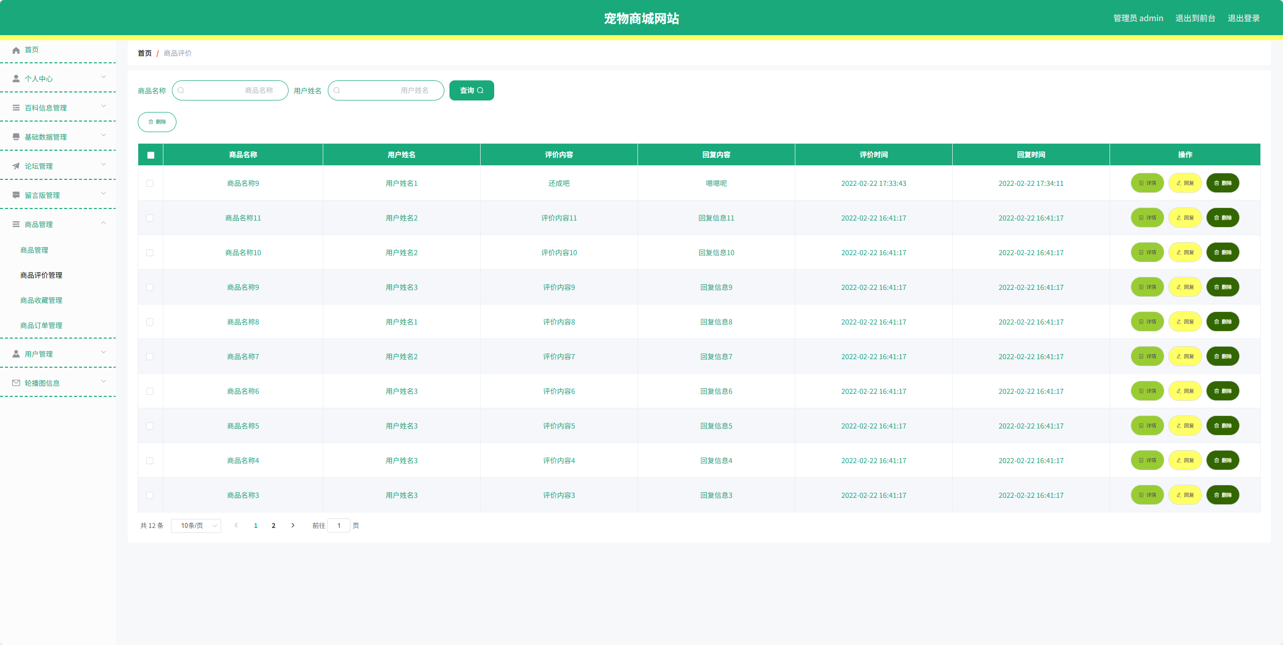This screenshot has height=645, width=1283.
Task: Check the row checkbox for 商品名称11
Action: [x=150, y=218]
